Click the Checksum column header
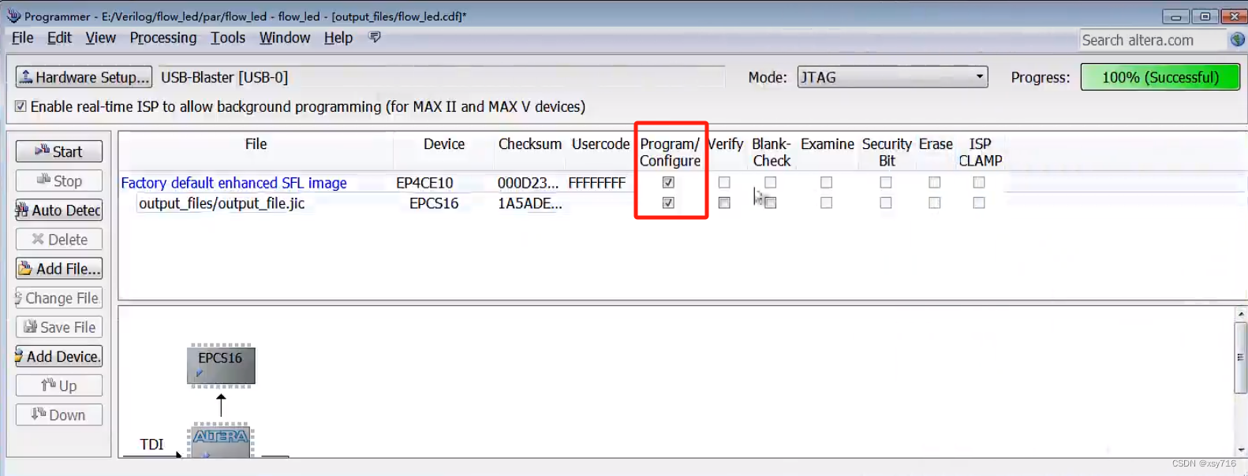 coord(530,144)
